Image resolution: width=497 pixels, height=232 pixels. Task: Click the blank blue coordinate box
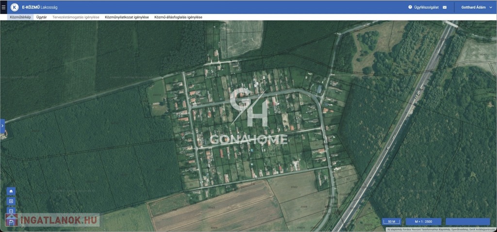(467, 222)
